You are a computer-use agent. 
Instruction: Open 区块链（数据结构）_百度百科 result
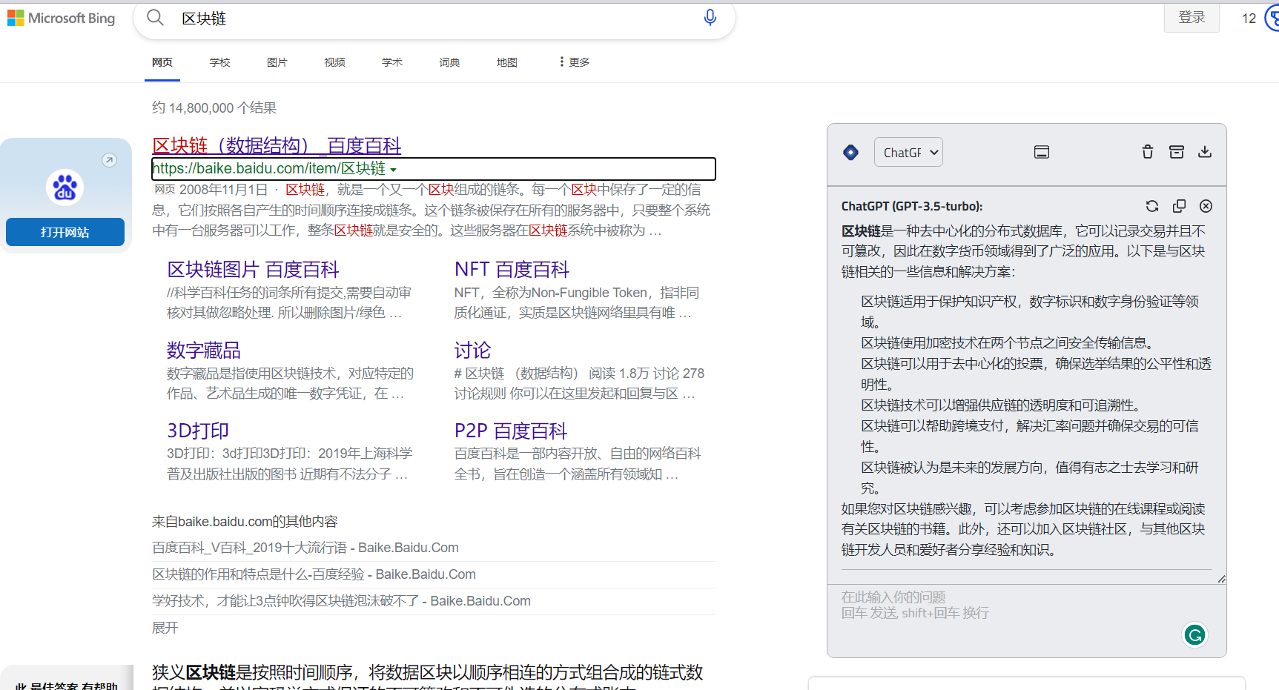click(277, 145)
